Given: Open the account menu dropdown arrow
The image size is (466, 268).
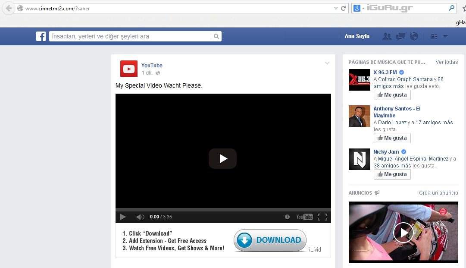Looking at the screenshot, I should (445, 37).
